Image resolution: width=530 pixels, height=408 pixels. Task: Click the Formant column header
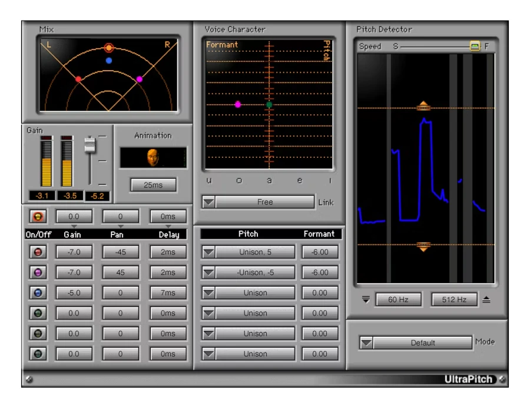pos(319,234)
